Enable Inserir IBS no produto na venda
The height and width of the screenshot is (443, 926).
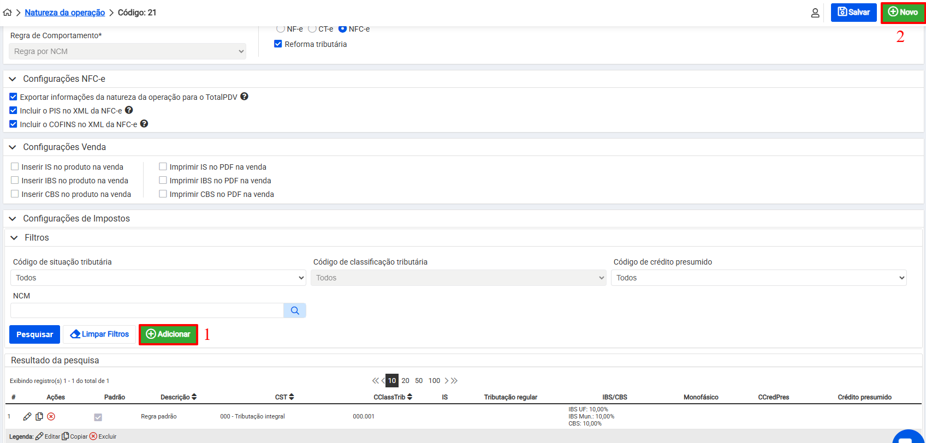15,181
